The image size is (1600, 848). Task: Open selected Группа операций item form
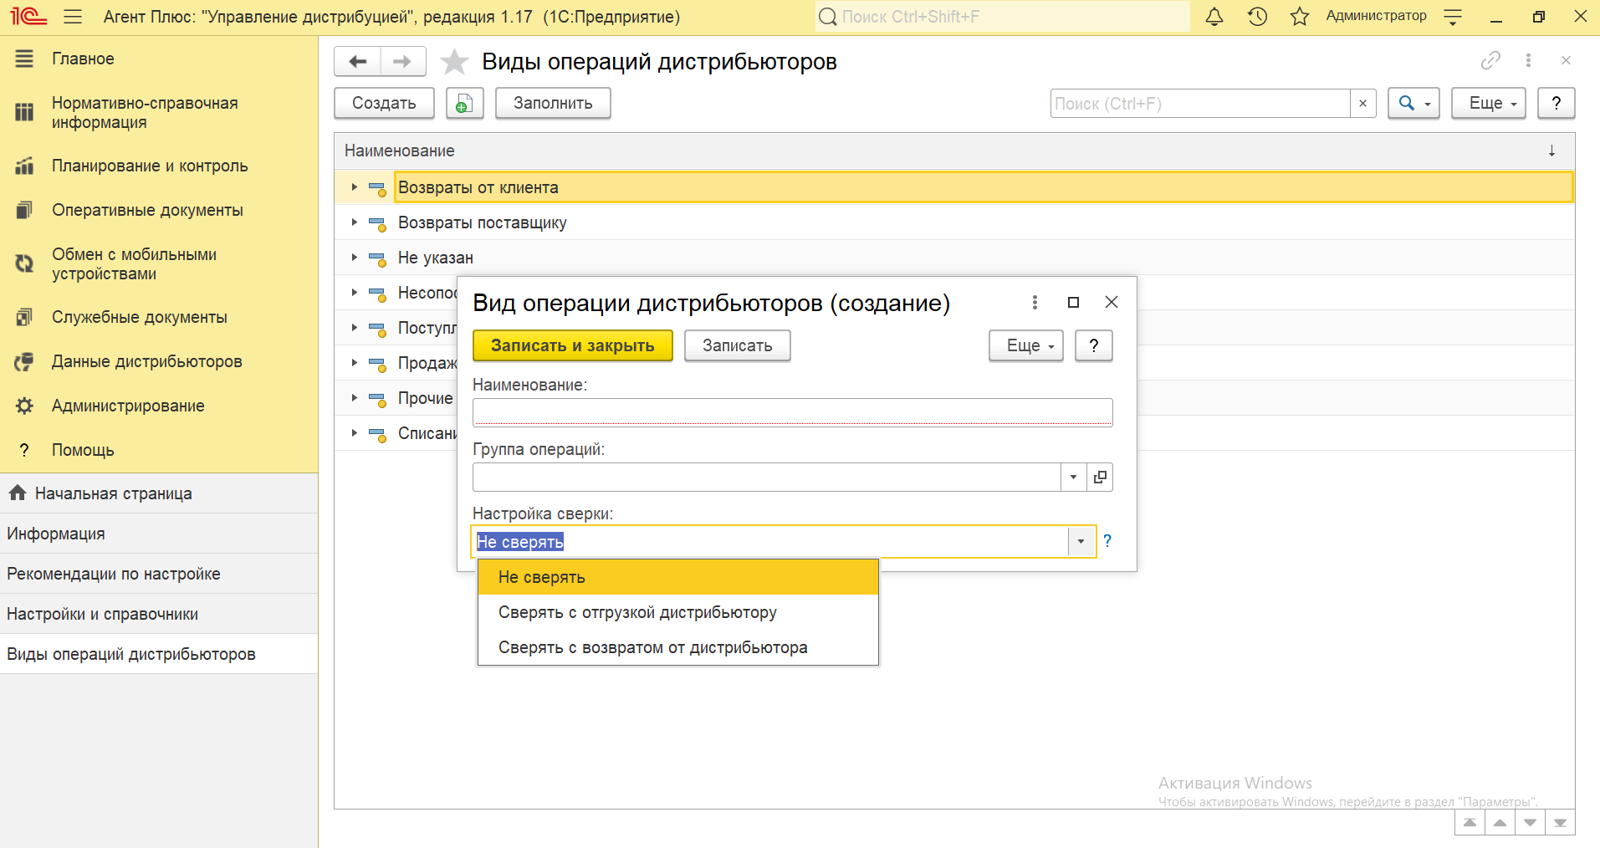coord(1100,477)
